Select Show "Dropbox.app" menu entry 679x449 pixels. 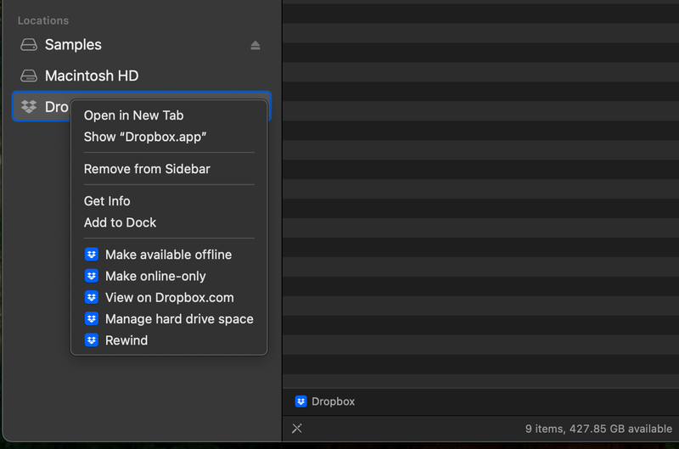pyautogui.click(x=145, y=137)
